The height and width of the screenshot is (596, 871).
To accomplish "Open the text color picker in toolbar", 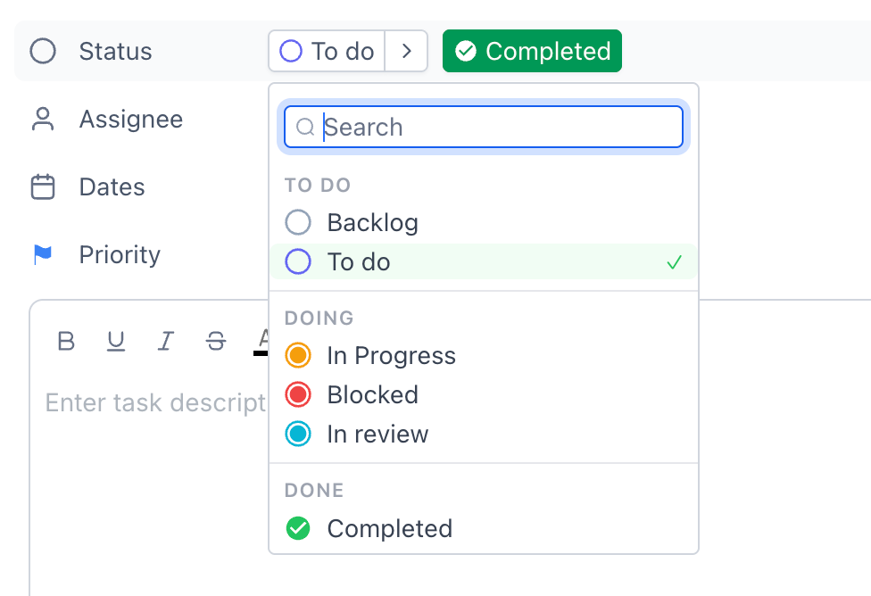I will 261,341.
